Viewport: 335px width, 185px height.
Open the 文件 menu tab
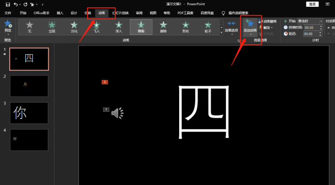pyautogui.click(x=8, y=13)
